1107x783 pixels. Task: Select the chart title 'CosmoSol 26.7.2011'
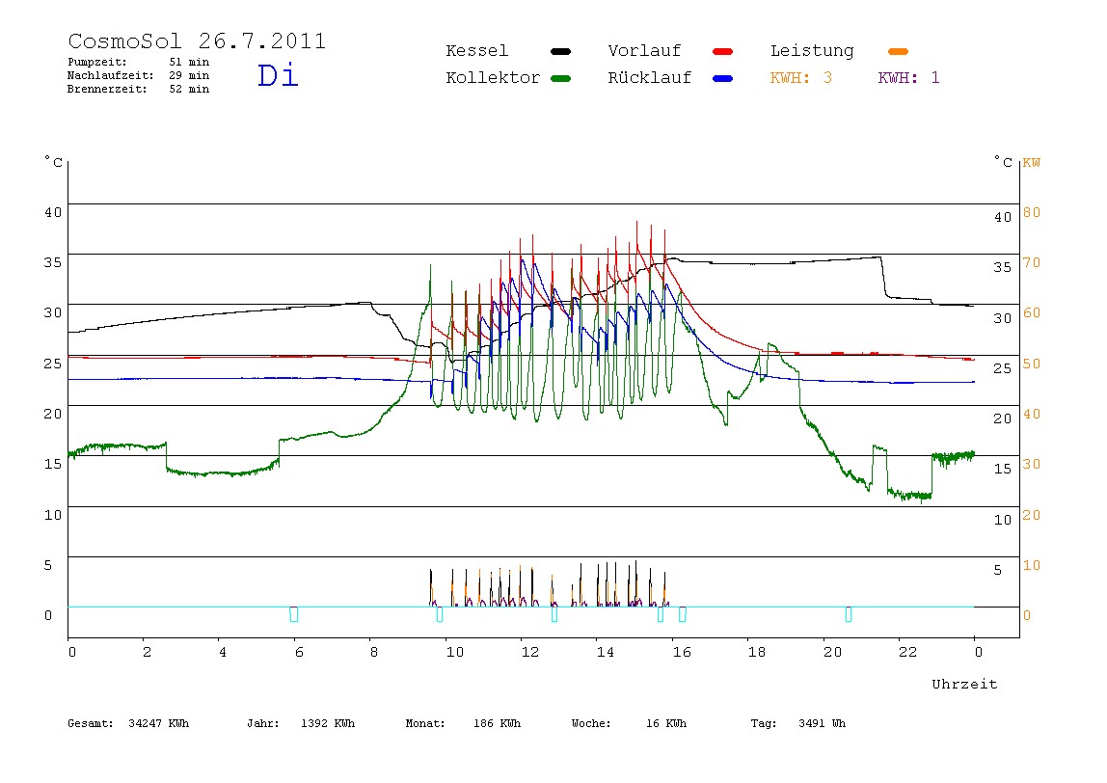[197, 40]
